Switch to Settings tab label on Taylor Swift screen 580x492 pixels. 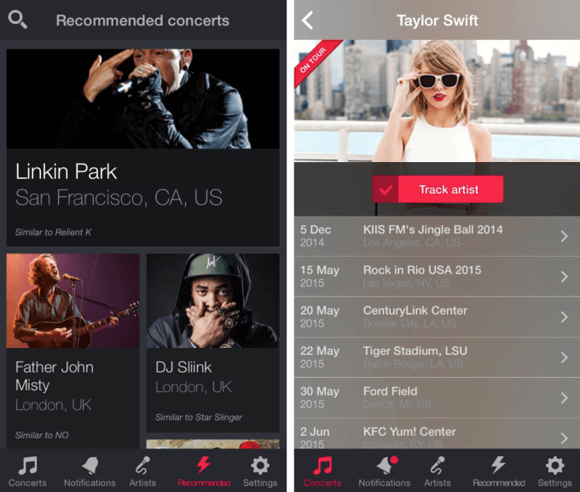coord(555,483)
